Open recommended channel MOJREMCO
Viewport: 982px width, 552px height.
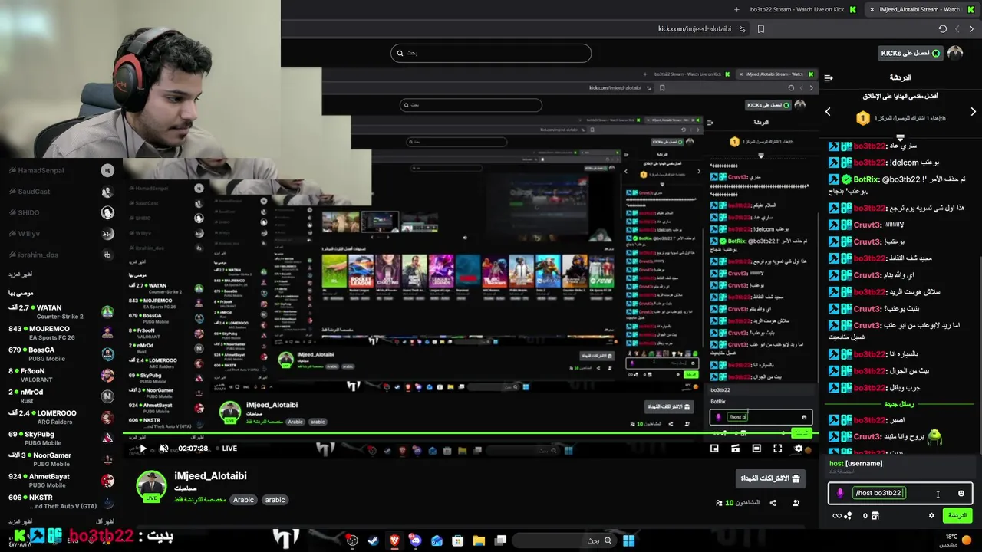(61, 333)
